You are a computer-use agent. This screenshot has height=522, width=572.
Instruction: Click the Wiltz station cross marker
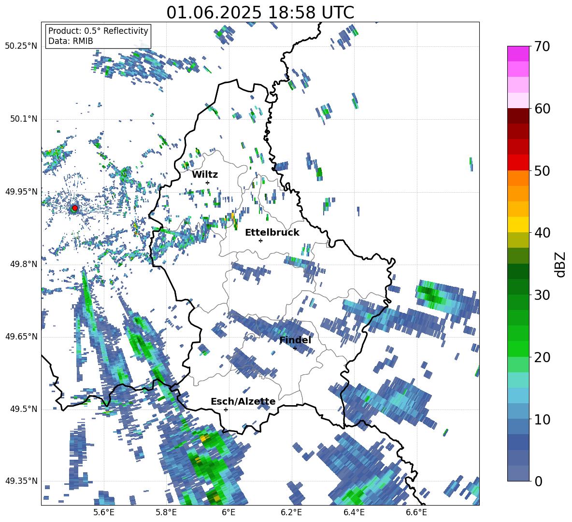[208, 183]
